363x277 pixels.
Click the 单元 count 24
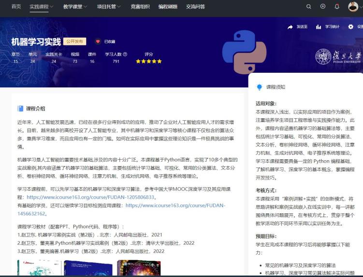coord(33,61)
